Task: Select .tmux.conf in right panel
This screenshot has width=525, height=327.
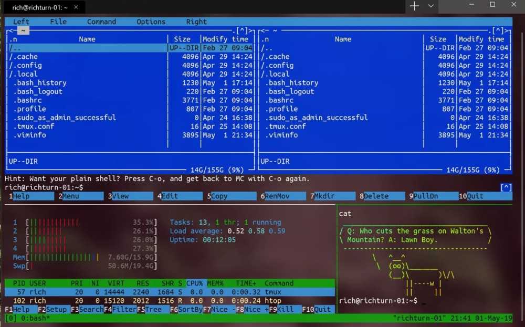Action: click(x=385, y=126)
